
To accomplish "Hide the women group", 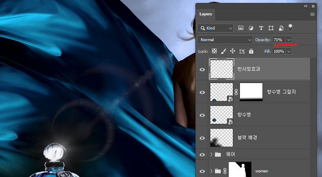I will [202, 171].
